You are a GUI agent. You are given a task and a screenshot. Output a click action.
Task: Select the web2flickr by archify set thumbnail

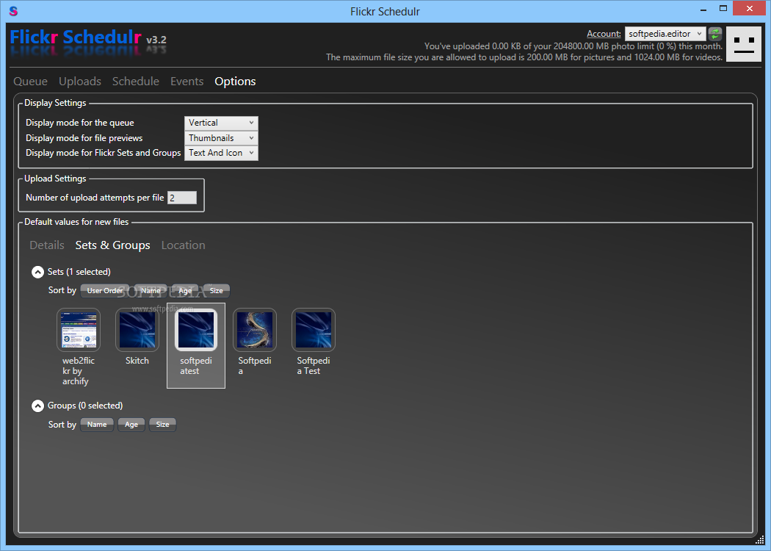pyautogui.click(x=79, y=330)
